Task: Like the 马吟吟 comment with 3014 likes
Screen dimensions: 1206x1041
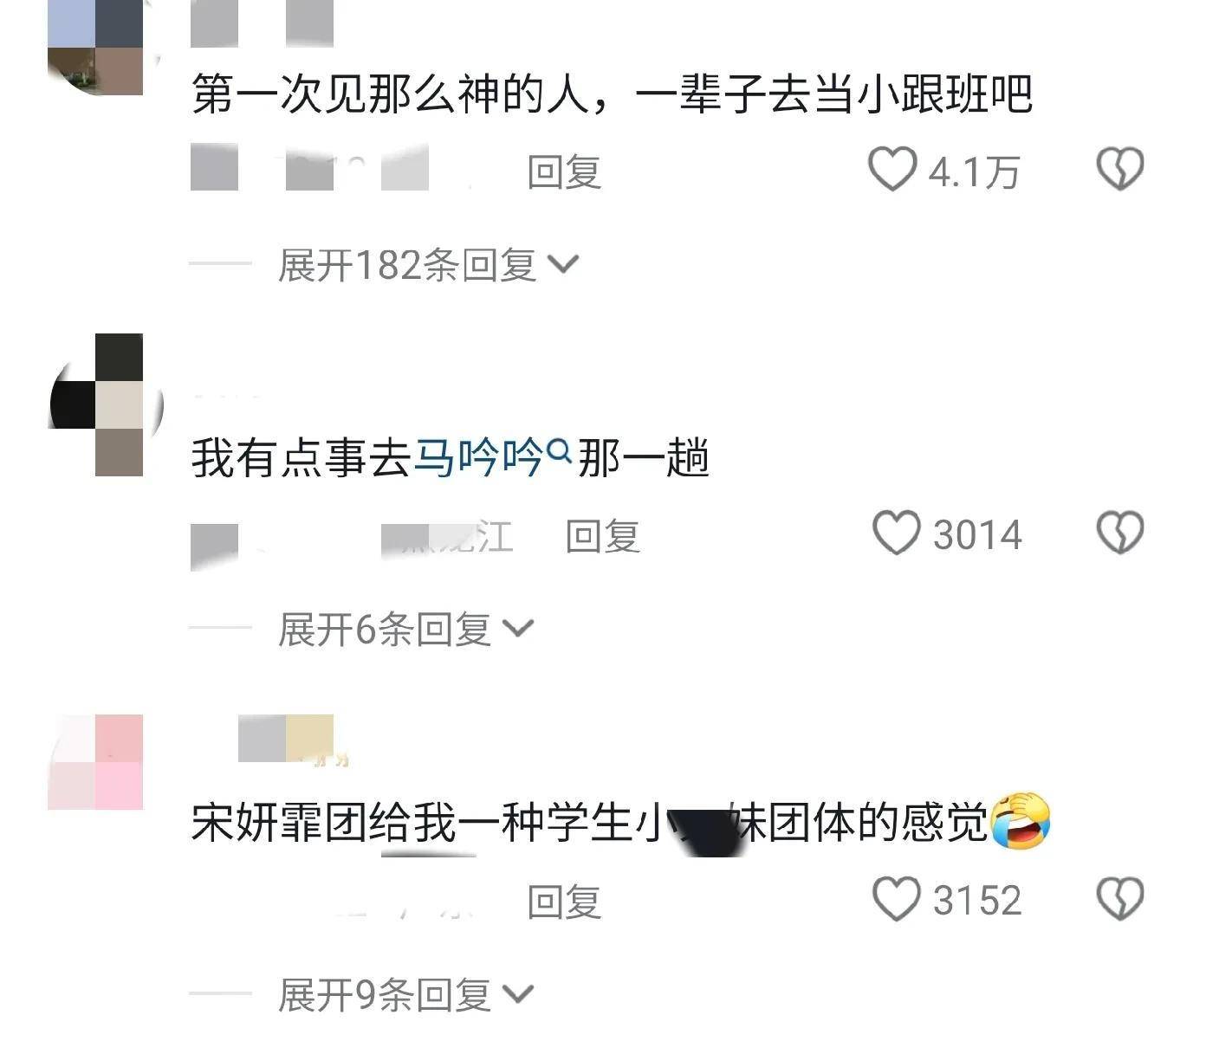Action: coord(896,533)
